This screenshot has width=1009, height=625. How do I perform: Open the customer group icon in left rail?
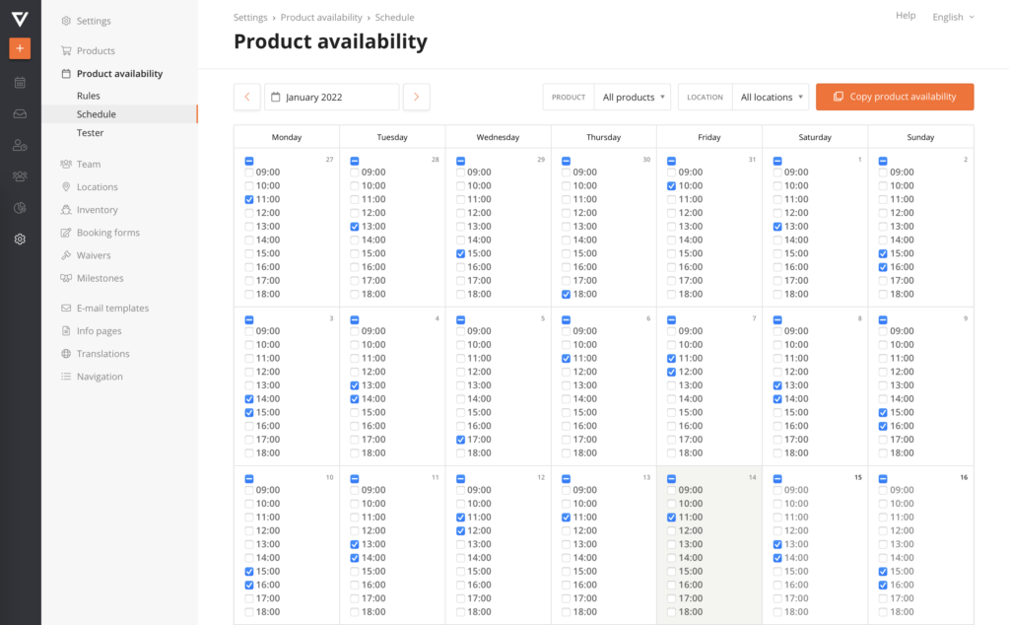pyautogui.click(x=20, y=176)
